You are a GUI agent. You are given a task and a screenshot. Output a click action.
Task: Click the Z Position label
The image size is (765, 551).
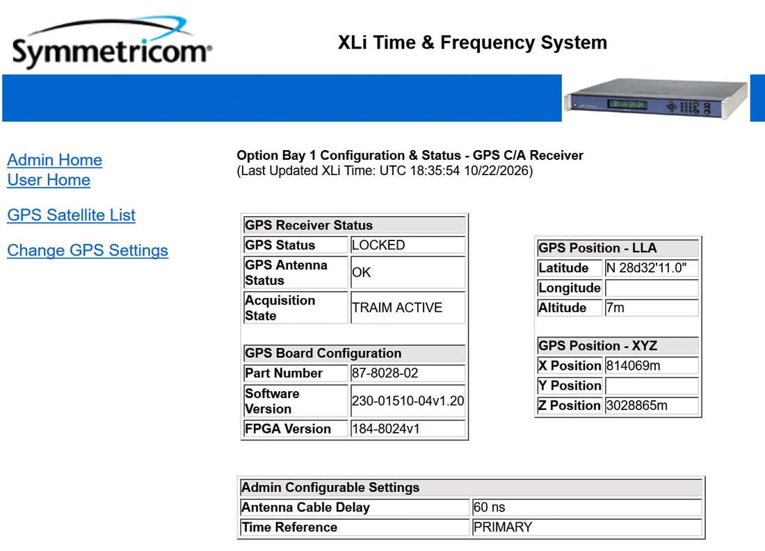point(570,406)
